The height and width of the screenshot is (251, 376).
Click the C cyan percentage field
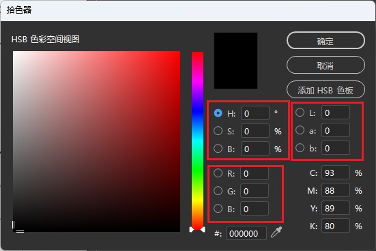tap(335, 173)
